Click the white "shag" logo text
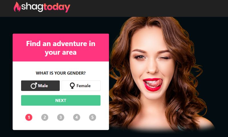Screen dimensions: 228x137 coord(32,7)
